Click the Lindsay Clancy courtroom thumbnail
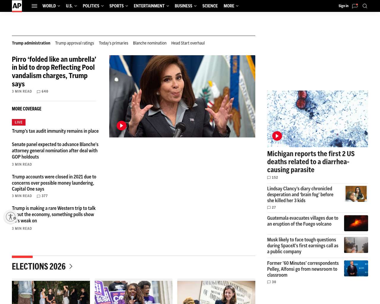Screen dimensions: 380x304 356,194
